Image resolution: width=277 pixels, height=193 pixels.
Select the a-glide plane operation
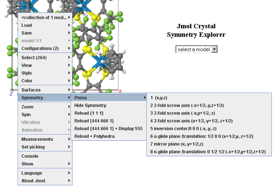pos(202,136)
